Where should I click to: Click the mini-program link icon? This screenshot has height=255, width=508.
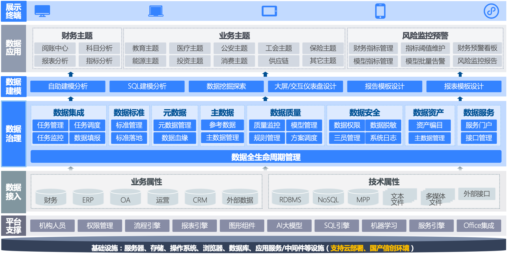pos(491,11)
